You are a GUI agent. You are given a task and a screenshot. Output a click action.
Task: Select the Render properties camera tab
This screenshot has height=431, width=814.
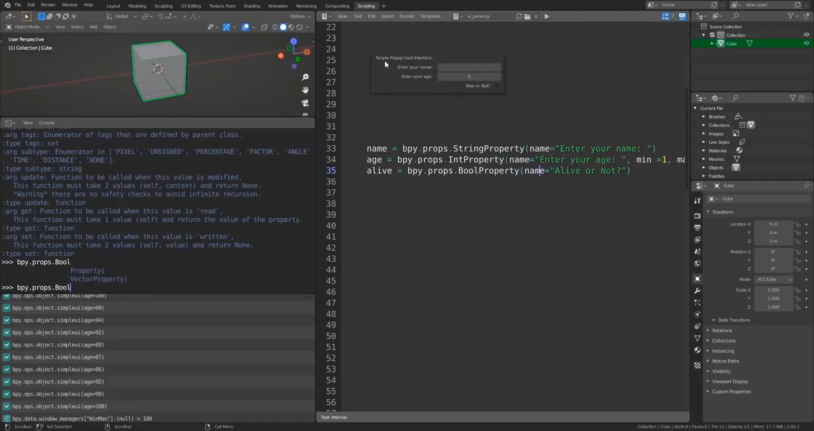(698, 216)
